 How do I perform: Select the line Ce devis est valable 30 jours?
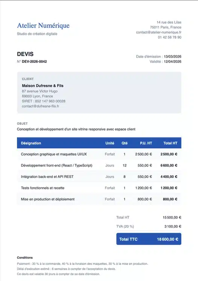[58, 274]
